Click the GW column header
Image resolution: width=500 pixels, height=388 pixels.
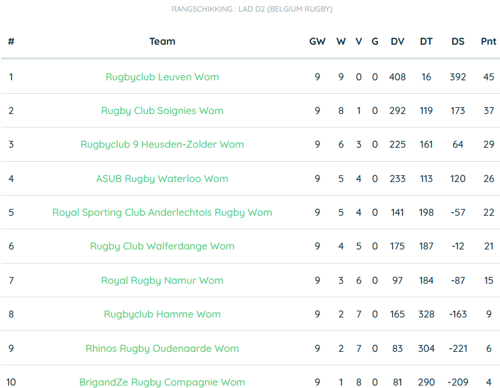tap(317, 42)
